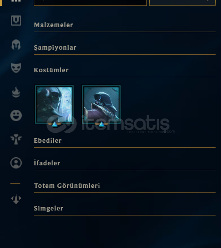Open the sort dropdown beside search field

click(182, 3)
